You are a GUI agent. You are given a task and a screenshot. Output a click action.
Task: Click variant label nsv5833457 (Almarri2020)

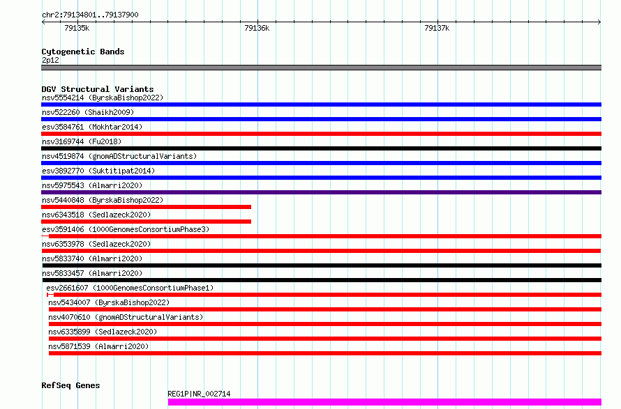[92, 273]
